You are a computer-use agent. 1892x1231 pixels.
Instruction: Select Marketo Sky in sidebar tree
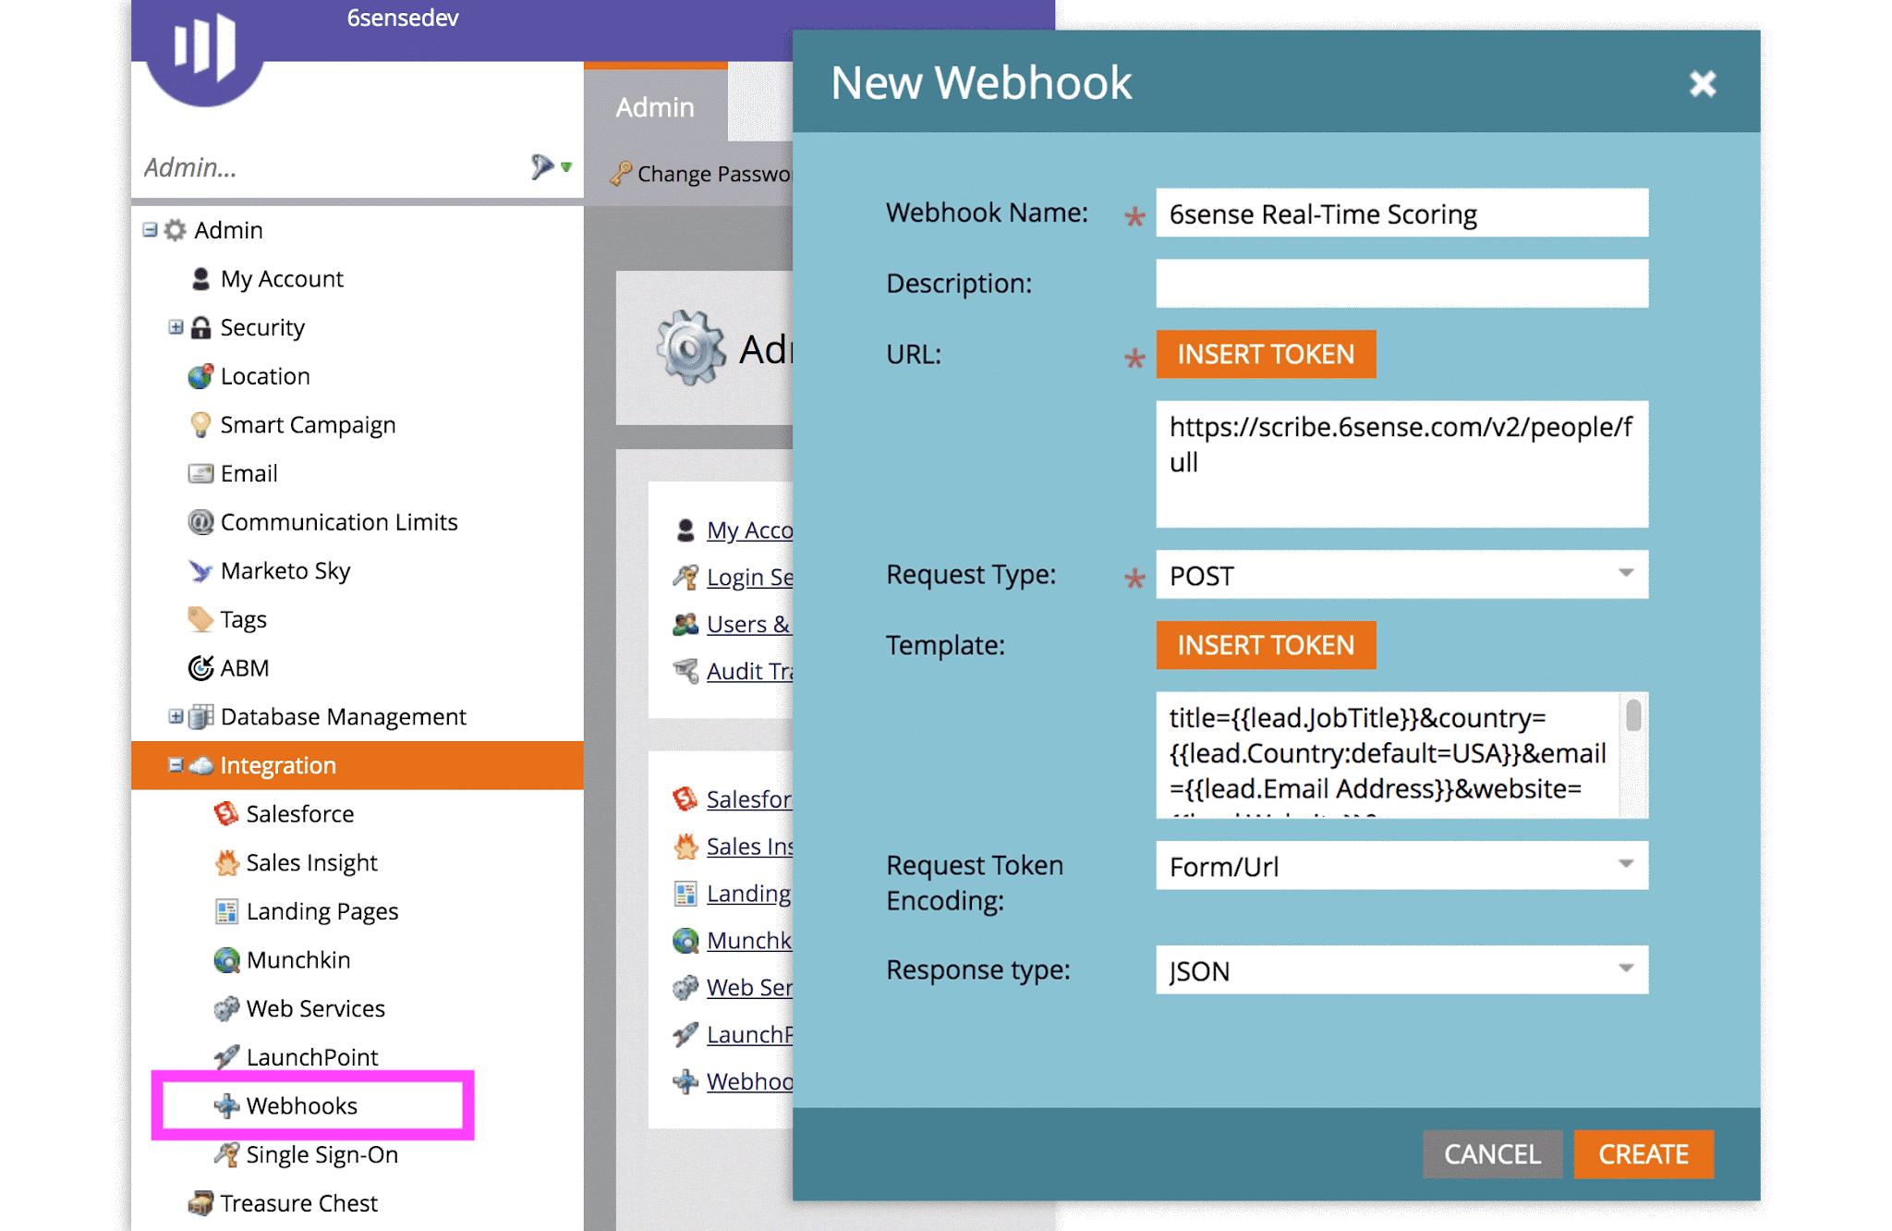(x=285, y=571)
